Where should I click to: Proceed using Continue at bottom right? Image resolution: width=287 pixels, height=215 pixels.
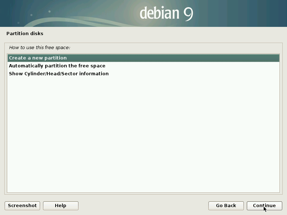[x=264, y=206]
